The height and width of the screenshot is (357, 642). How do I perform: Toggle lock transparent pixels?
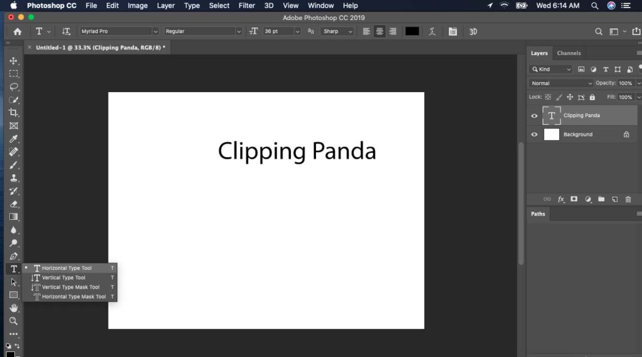tap(548, 97)
